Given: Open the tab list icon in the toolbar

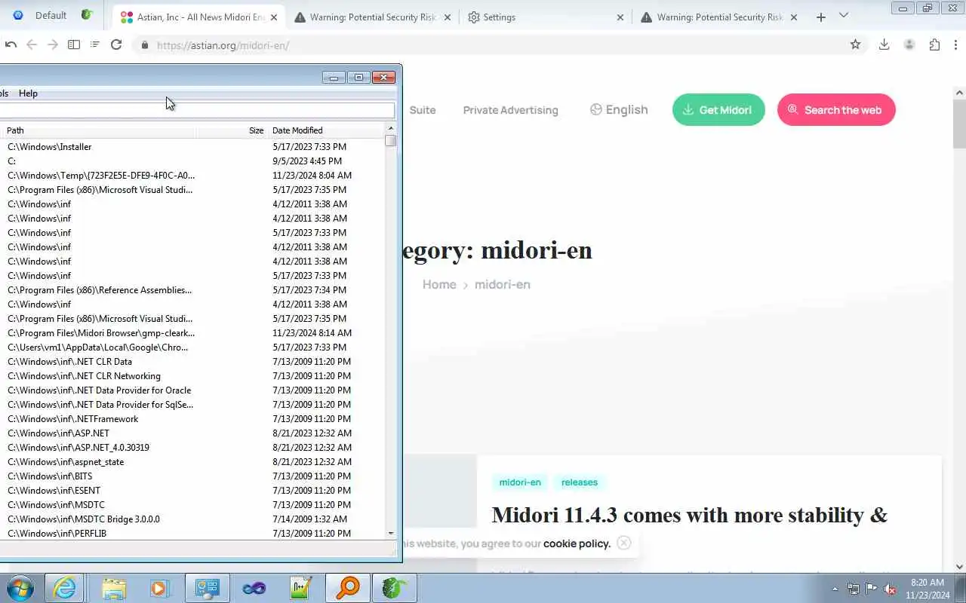Looking at the screenshot, I should click(95, 45).
